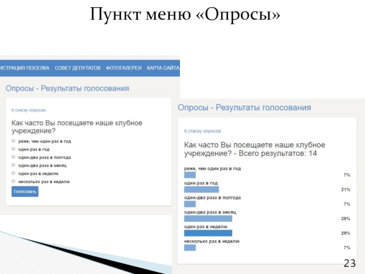Click the 'Голосовать' button
Screen dimensions: 365x274
pyautogui.click(x=25, y=191)
